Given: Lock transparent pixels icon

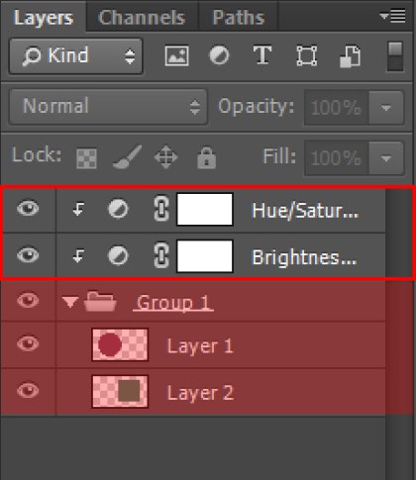Looking at the screenshot, I should point(86,158).
